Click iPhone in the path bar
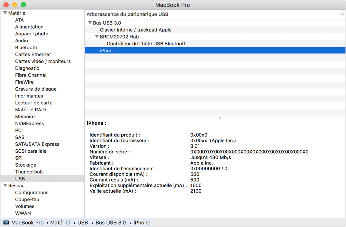This screenshot has width=346, height=227. pos(142,223)
